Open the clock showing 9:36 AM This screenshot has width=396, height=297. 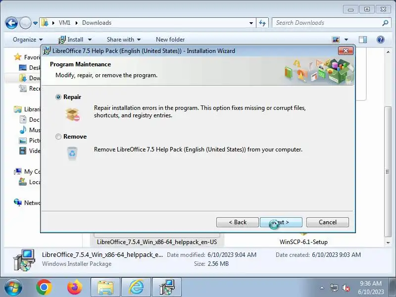pos(370,288)
